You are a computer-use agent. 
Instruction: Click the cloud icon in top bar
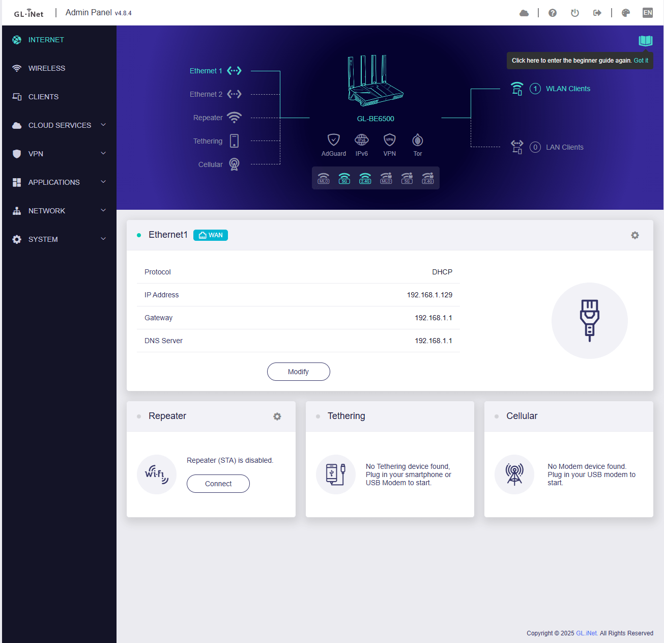(x=524, y=13)
